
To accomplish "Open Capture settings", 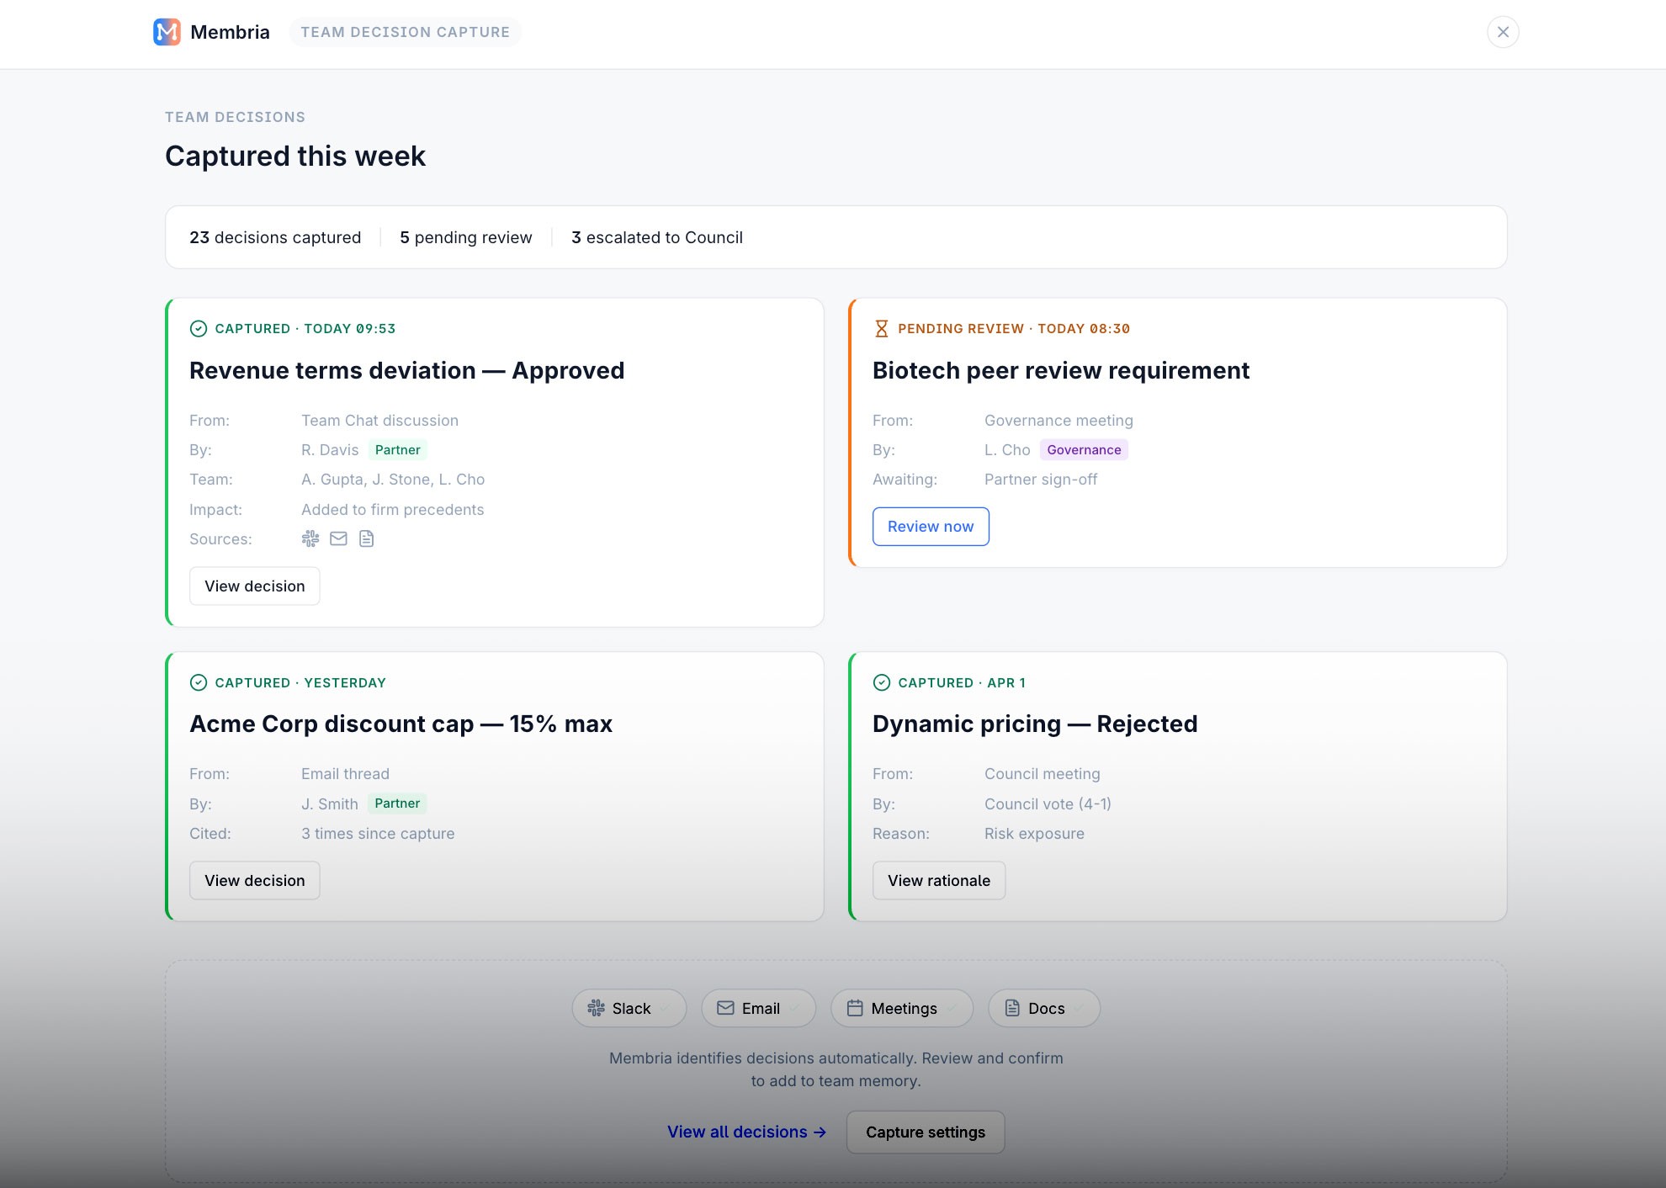I will [925, 1132].
